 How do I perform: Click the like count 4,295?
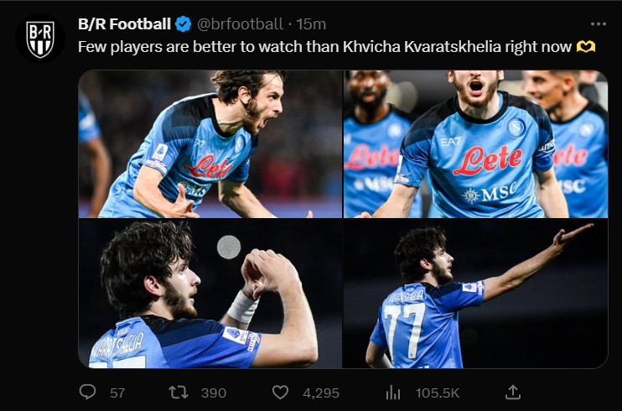tap(321, 392)
